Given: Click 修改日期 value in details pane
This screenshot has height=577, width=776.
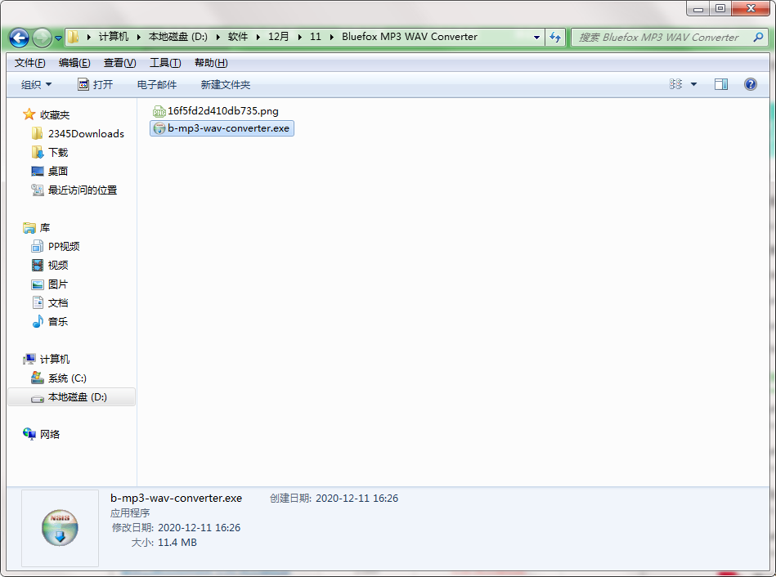Looking at the screenshot, I should [x=199, y=527].
